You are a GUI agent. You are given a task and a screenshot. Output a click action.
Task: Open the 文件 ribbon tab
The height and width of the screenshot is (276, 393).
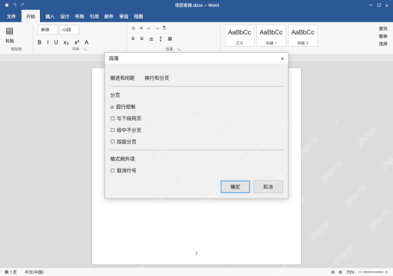11,16
